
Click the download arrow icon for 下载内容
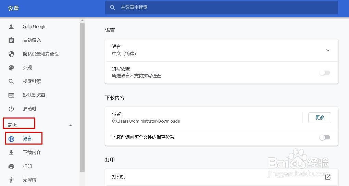pos(11,153)
